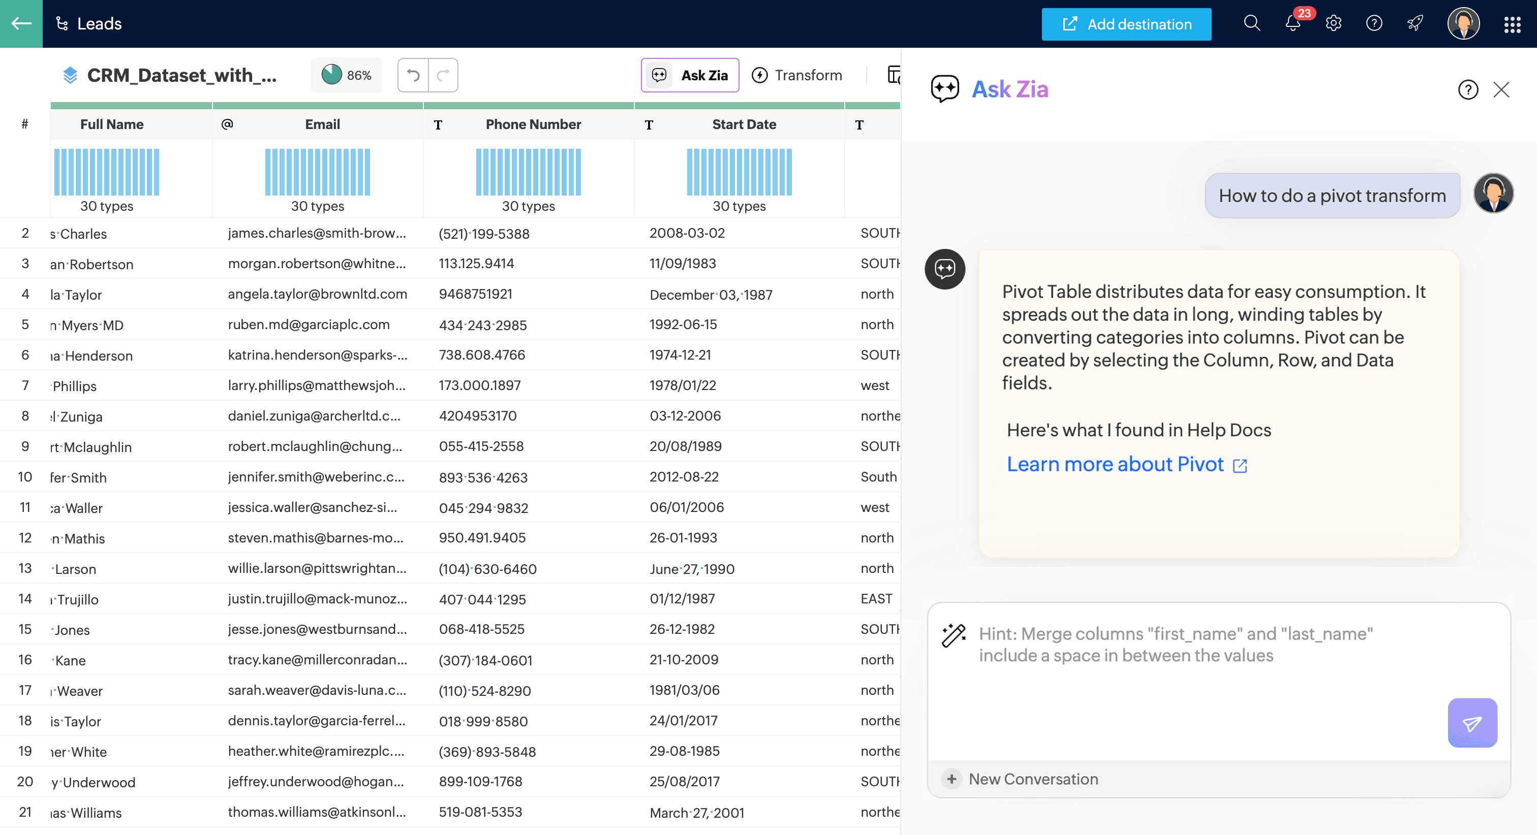Click the Add destination button
The image size is (1537, 835).
point(1126,24)
